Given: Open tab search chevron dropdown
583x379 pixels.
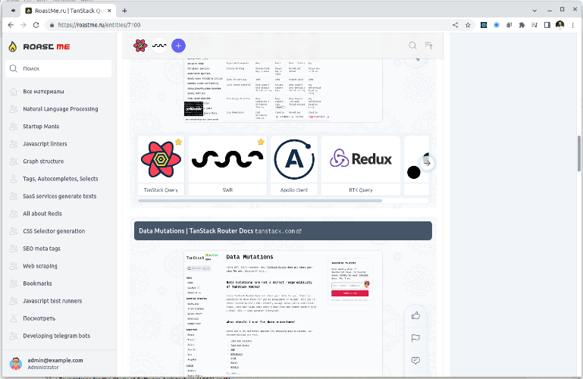Looking at the screenshot, I should pyautogui.click(x=534, y=11).
